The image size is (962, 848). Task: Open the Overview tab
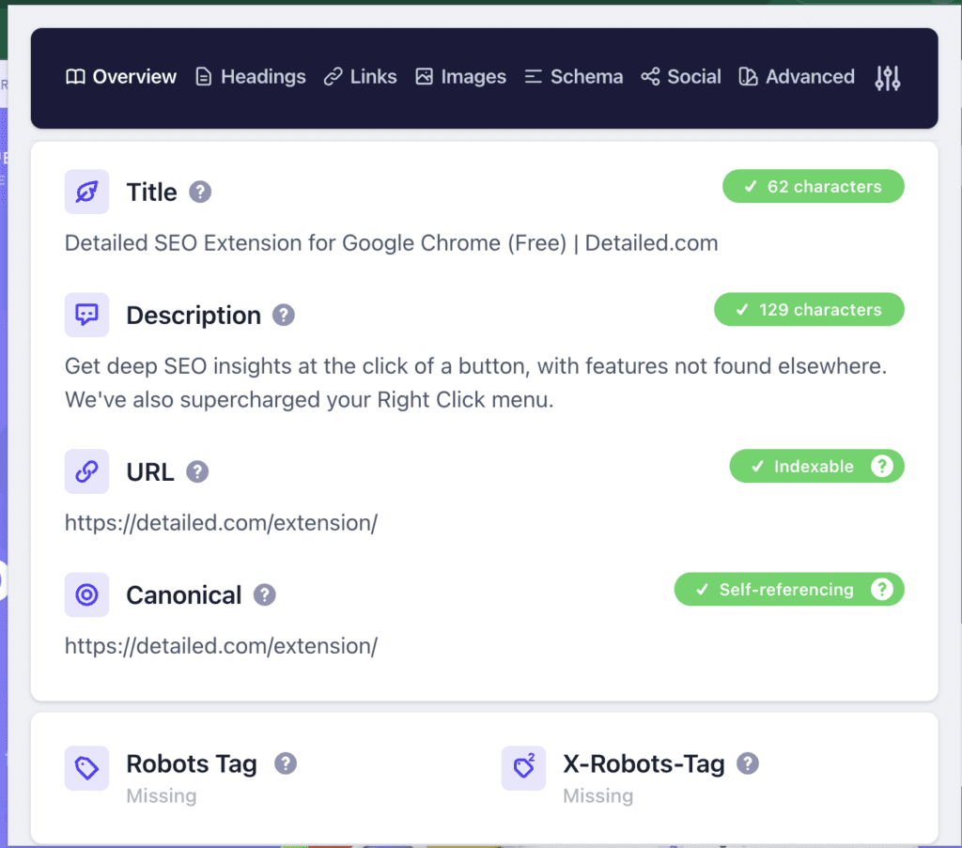pos(121,77)
